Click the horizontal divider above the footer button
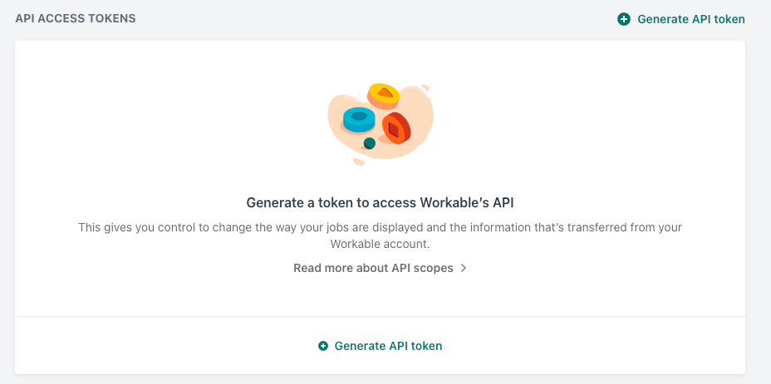 (x=380, y=316)
